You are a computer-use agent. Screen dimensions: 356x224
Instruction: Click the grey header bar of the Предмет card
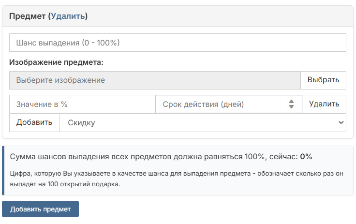click(218, 16)
